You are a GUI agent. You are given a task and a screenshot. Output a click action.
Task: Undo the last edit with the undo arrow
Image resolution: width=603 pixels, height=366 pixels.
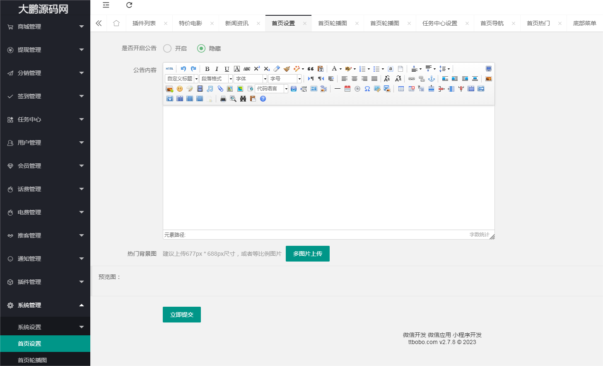183,68
